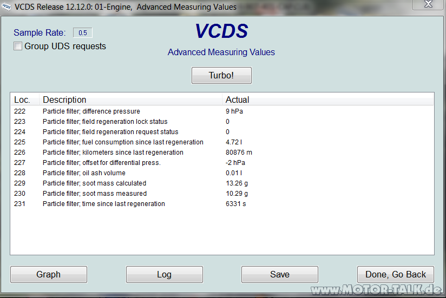The height and width of the screenshot is (298, 446).
Task: Select the soot mass calculated row
Action: click(x=222, y=183)
